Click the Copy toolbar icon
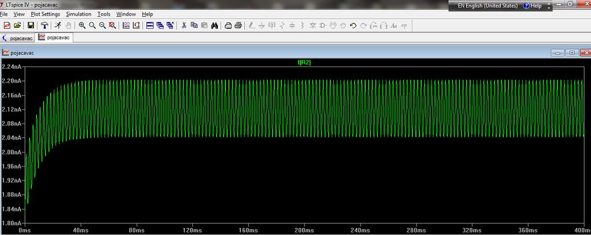The height and width of the screenshot is (235, 591). [194, 25]
